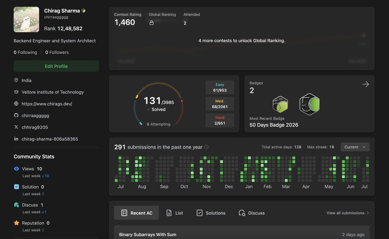Screen dimensions: 389x239
Task: Click the 2 days ago timestamp
Action: [353, 234]
